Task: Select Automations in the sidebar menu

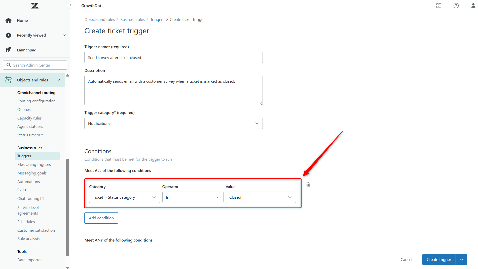Action: (x=28, y=182)
